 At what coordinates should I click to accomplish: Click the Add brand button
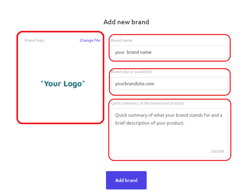pos(126,180)
